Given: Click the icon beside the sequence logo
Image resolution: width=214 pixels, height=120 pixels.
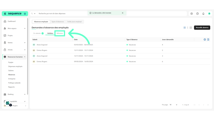Looking at the screenshot, I should coord(25,14).
